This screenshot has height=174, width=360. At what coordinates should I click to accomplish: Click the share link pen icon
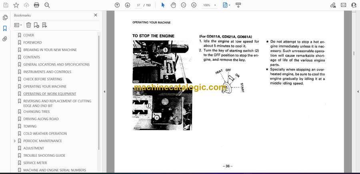[x=333, y=5]
